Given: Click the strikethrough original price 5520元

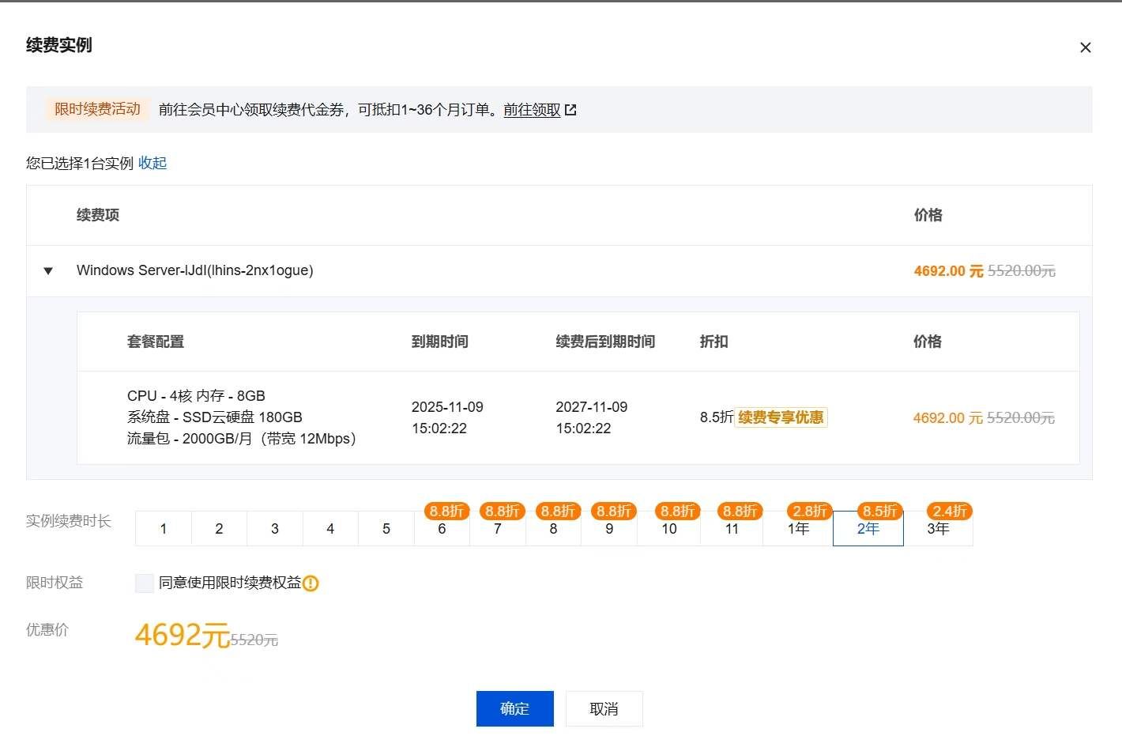Looking at the screenshot, I should tap(254, 640).
